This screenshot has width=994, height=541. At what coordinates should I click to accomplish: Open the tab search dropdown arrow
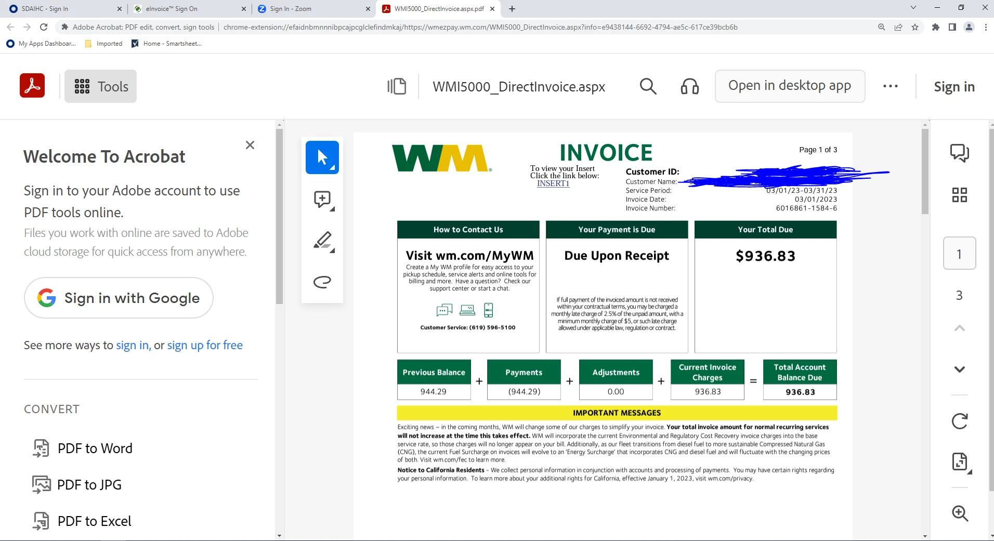pos(913,8)
